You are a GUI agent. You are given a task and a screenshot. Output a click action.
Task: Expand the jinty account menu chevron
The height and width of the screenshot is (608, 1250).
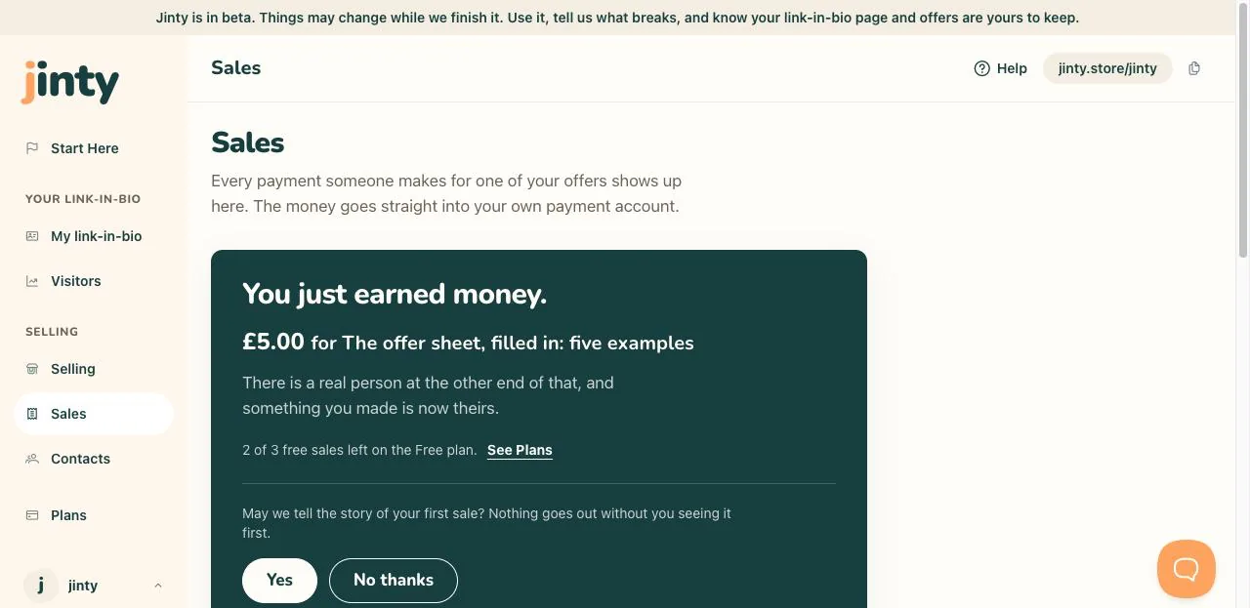[x=158, y=586]
